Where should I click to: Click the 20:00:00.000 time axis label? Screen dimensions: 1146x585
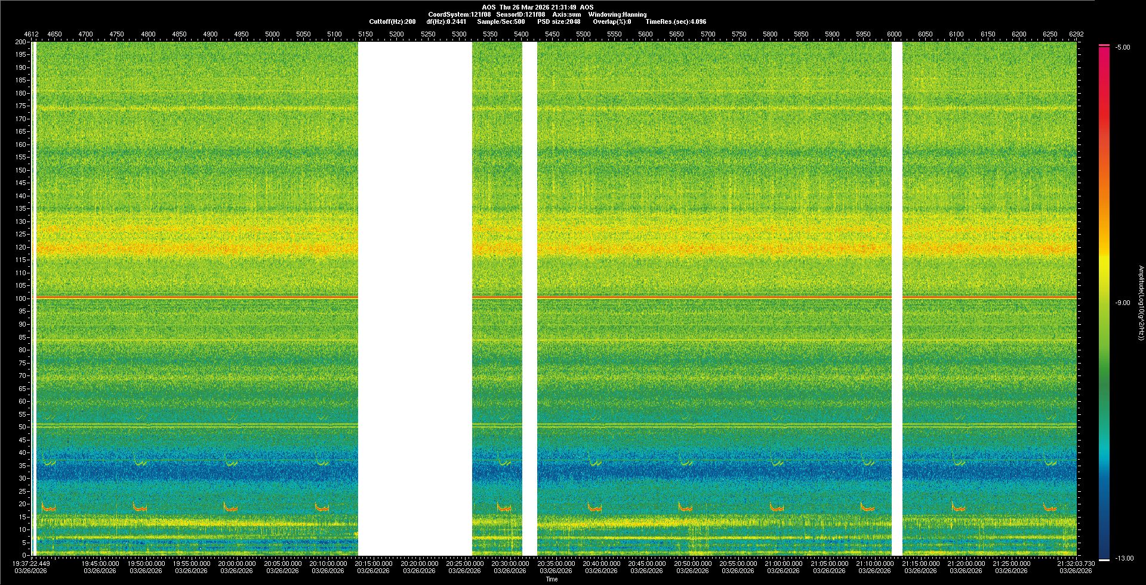(x=237, y=564)
